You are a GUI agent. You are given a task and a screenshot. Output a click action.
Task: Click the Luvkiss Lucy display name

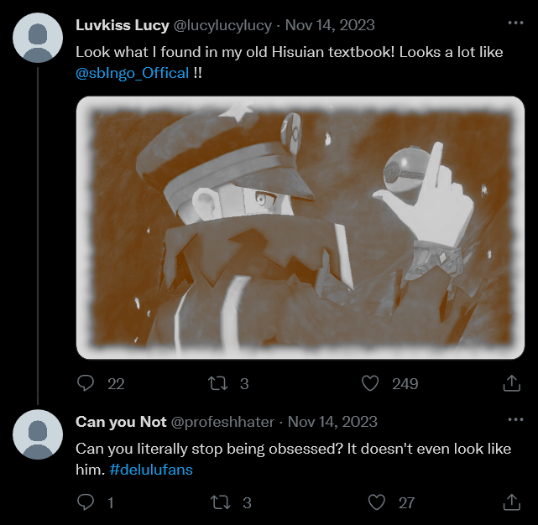(122, 25)
